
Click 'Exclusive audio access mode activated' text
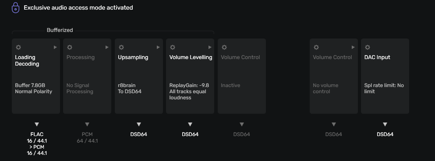[x=78, y=8]
